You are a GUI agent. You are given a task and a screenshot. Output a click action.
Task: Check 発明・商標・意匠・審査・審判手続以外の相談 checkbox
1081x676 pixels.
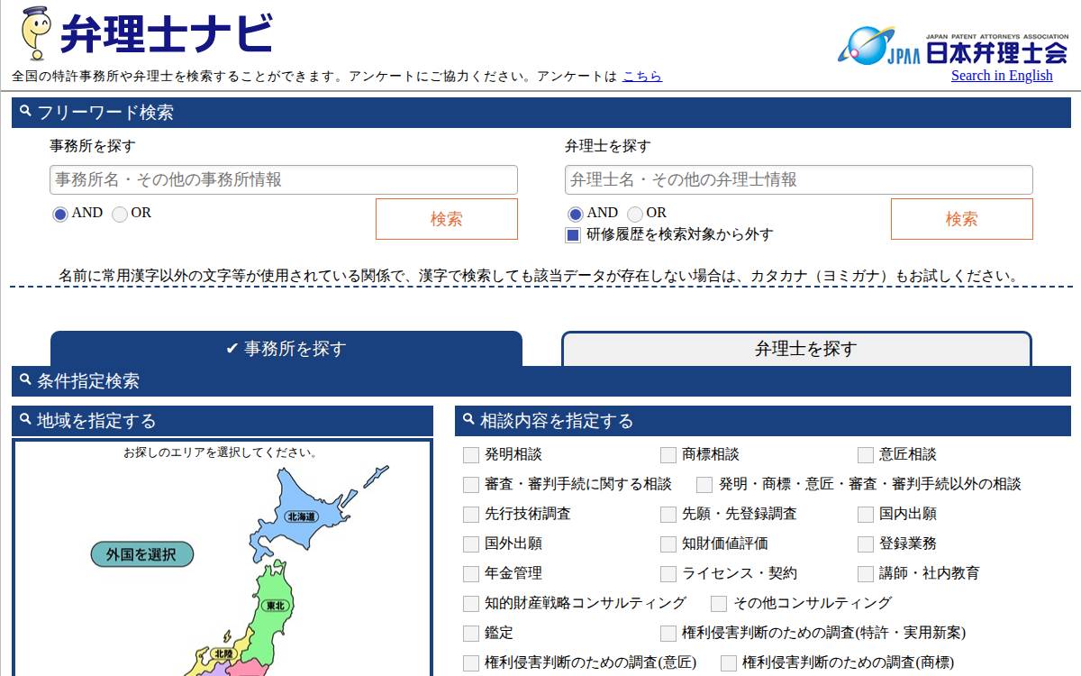[x=704, y=485]
